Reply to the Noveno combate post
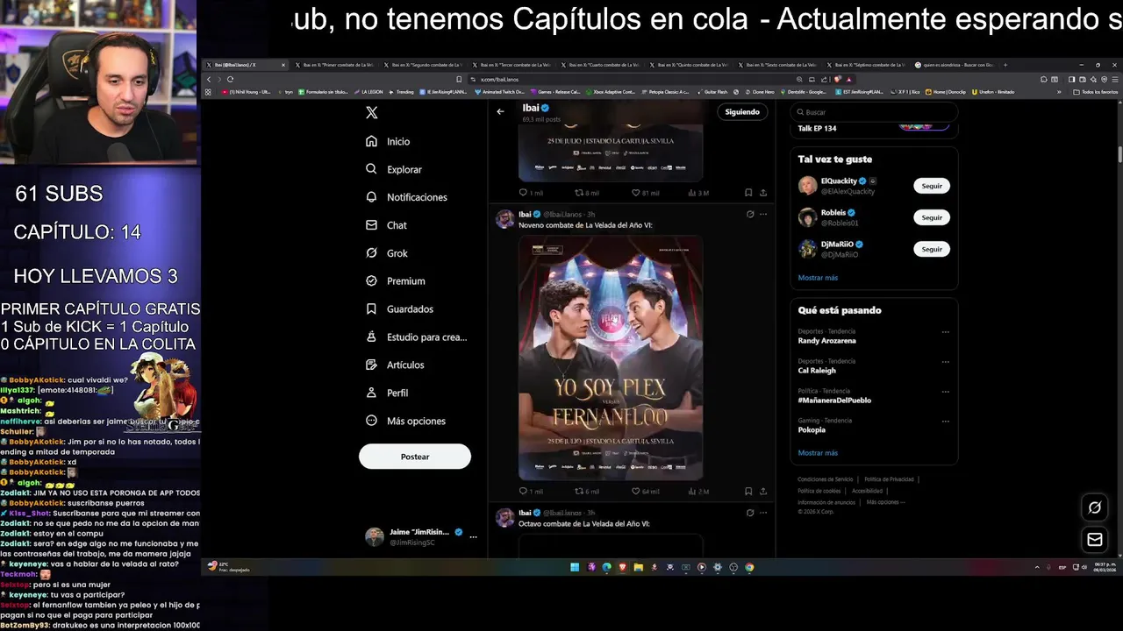Image resolution: width=1123 pixels, height=631 pixels. point(531,492)
